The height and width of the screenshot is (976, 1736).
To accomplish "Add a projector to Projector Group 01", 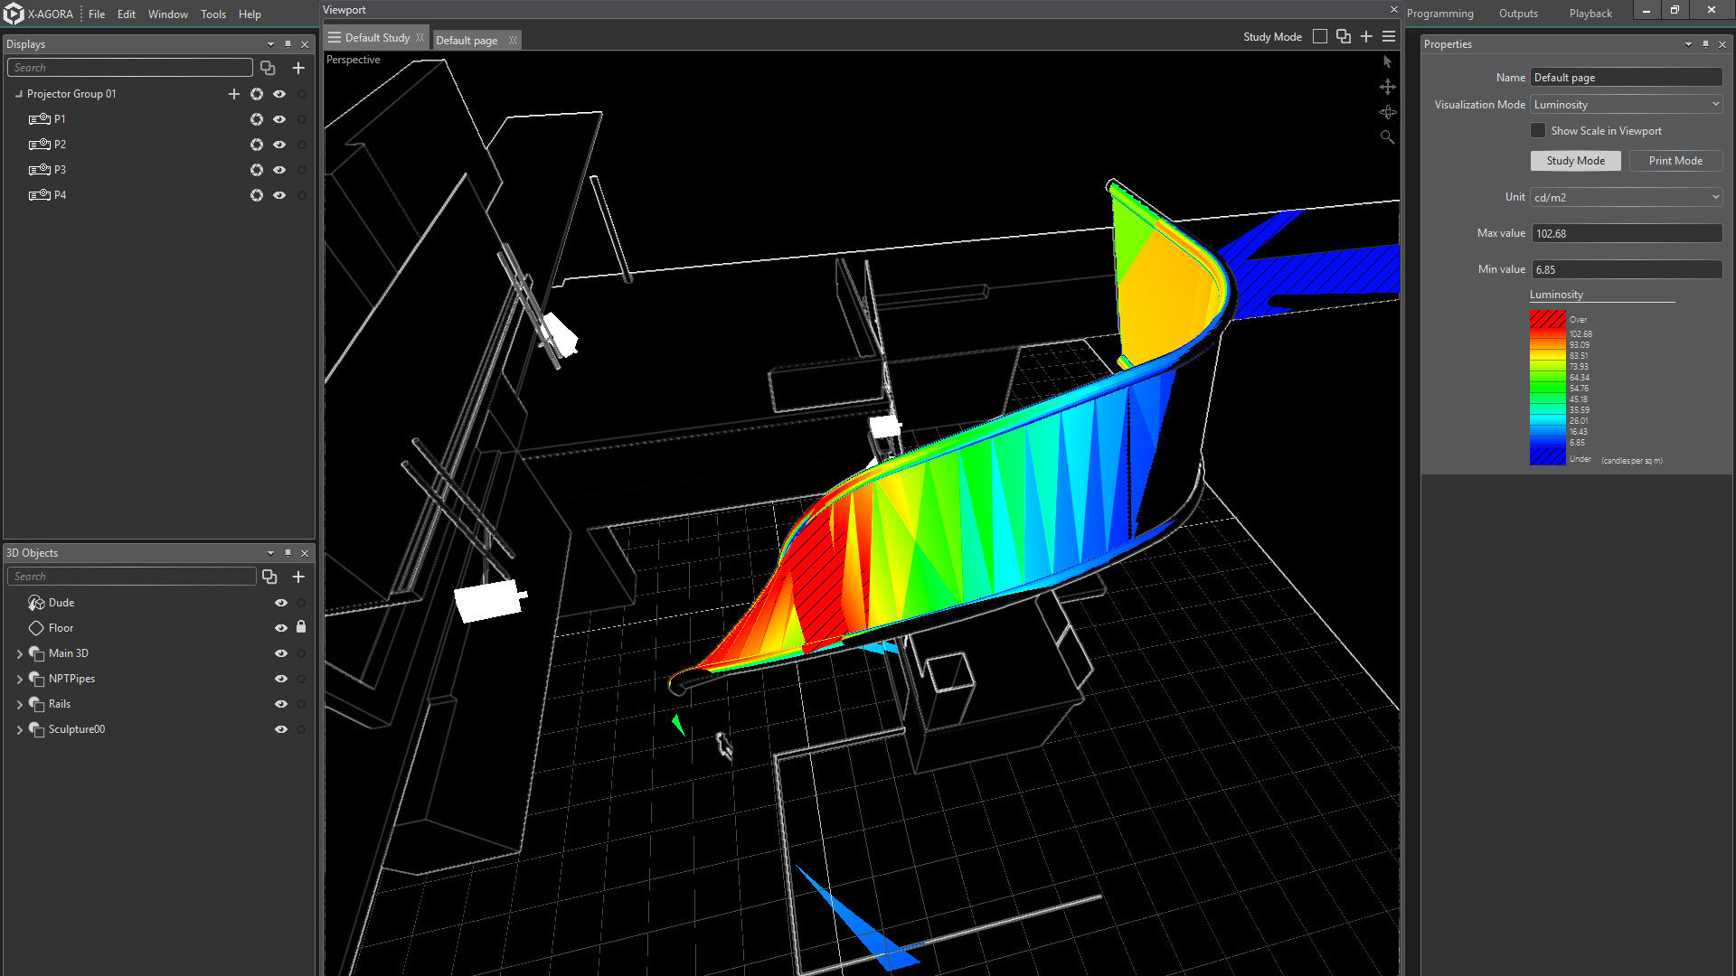I will coord(234,94).
